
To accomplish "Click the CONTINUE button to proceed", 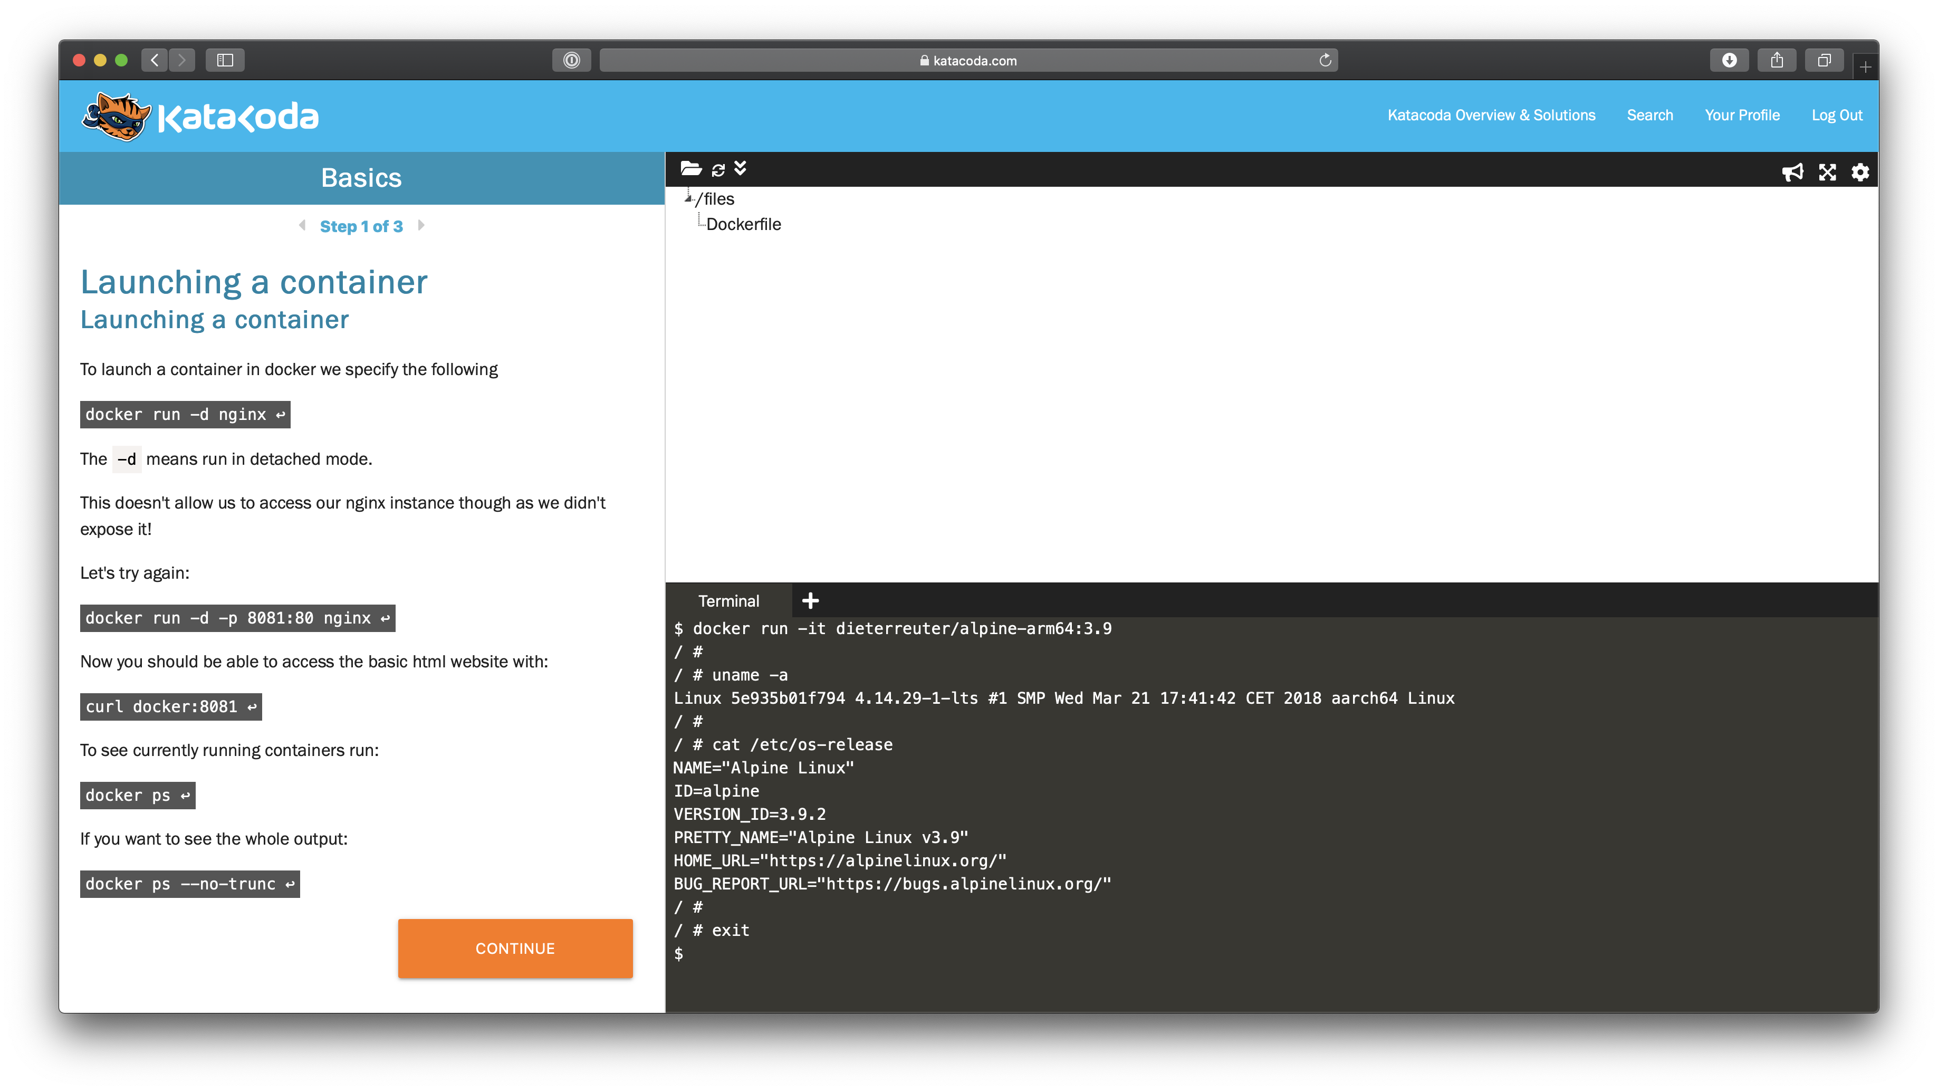I will coord(515,949).
